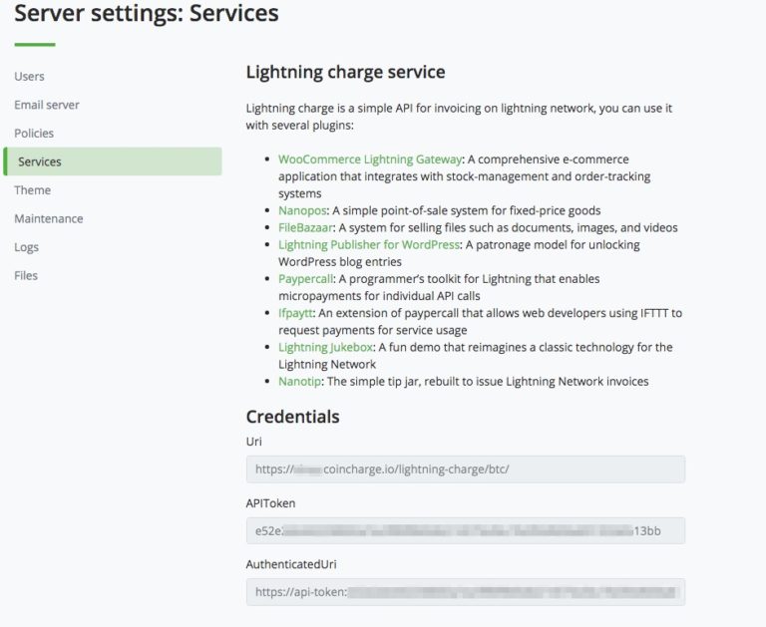The height and width of the screenshot is (627, 766).
Task: Select the Uri credentials field
Action: click(466, 470)
